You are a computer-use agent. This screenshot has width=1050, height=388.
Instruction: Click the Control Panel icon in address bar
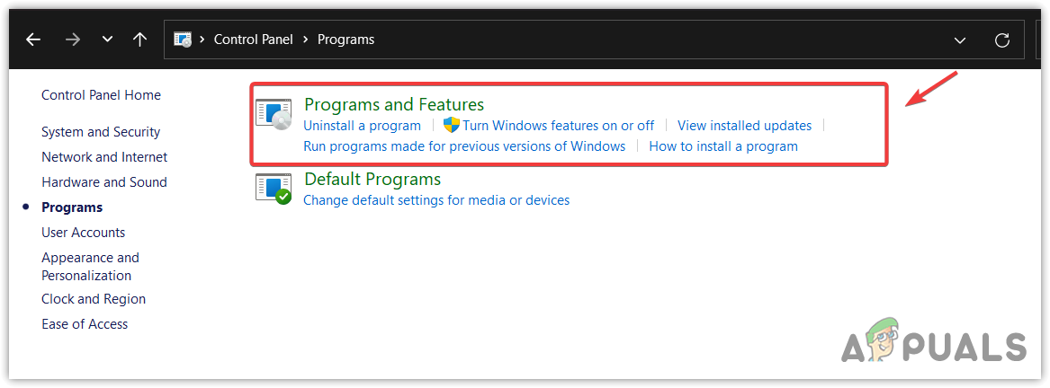click(x=183, y=40)
